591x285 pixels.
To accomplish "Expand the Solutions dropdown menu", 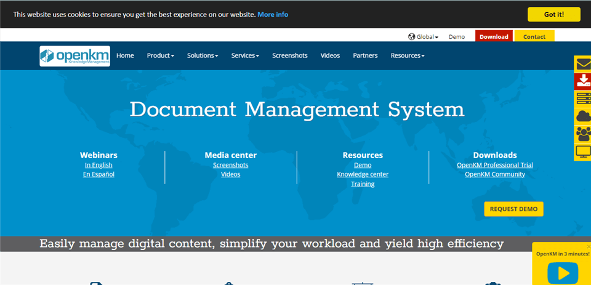I will point(203,55).
